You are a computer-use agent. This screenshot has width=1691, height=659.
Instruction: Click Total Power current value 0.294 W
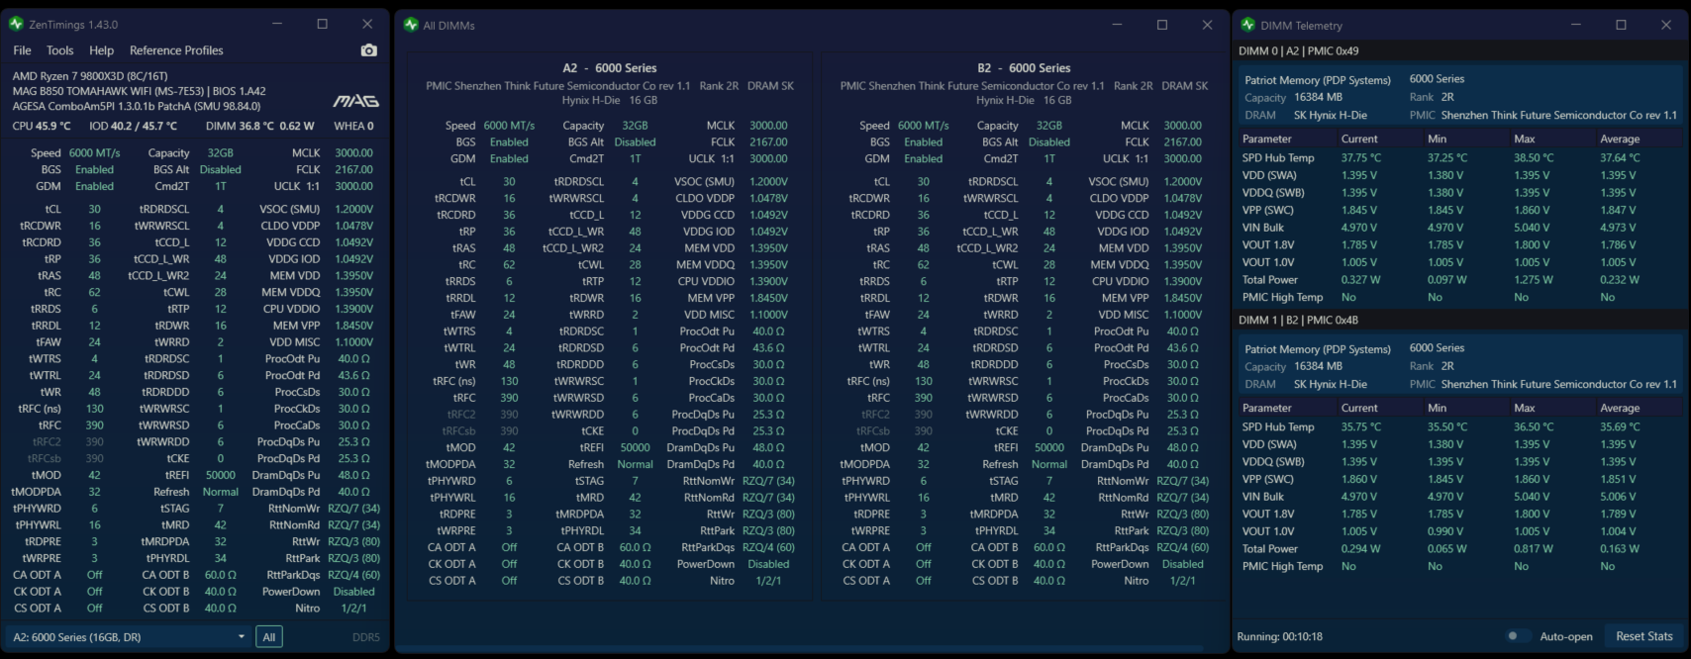(1360, 548)
